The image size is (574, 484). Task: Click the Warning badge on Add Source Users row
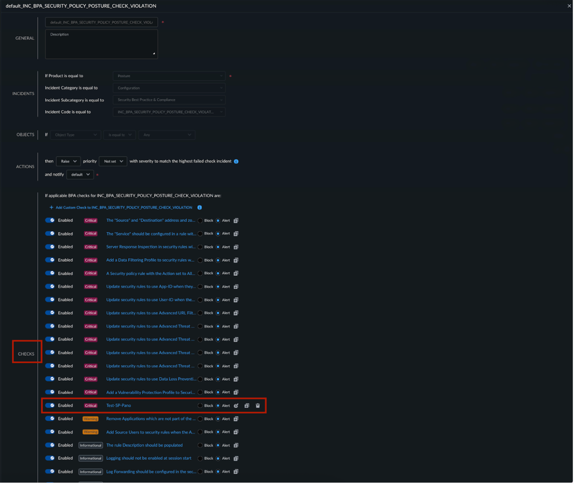tap(90, 432)
